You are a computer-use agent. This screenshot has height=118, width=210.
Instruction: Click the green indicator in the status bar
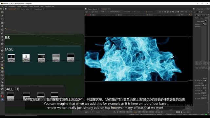206,114
